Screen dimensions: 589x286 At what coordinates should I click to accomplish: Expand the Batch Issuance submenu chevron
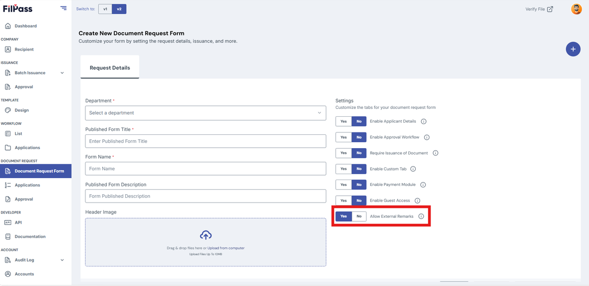[x=62, y=73]
